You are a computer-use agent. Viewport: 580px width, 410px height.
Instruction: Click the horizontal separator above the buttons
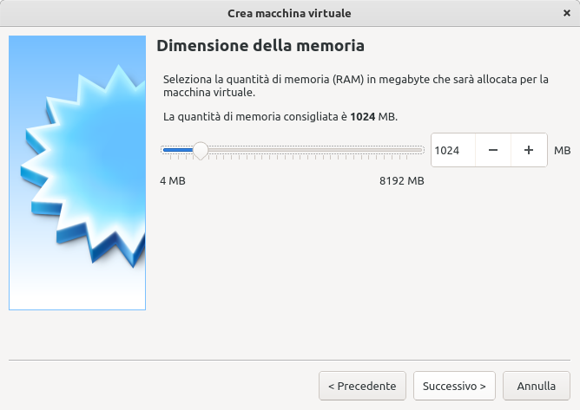289,359
